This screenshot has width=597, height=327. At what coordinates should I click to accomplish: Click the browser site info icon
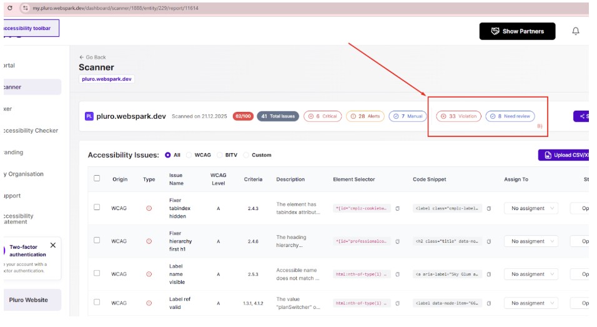(25, 8)
